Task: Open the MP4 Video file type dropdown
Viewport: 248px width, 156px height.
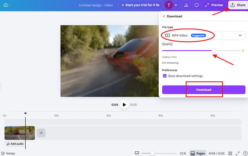Action: click(x=204, y=35)
